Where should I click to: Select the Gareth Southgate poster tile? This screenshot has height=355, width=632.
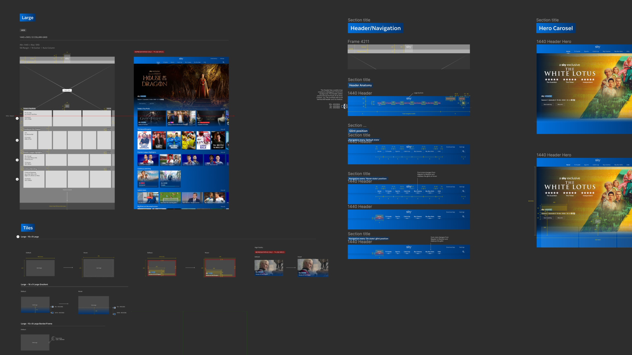pyautogui.click(x=145, y=140)
